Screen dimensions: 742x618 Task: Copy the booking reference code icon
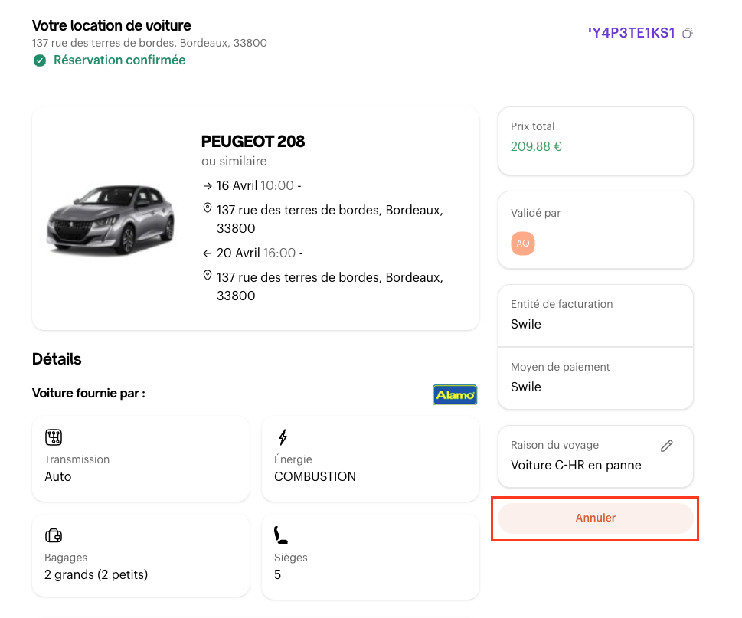tap(688, 33)
